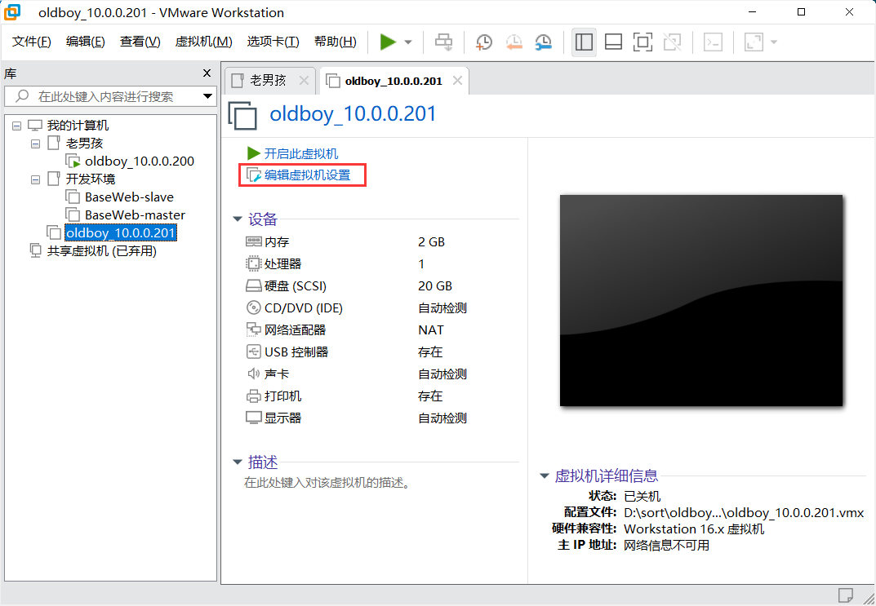This screenshot has height=606, width=876.
Task: Click the 2 GB memory value
Action: [431, 241]
